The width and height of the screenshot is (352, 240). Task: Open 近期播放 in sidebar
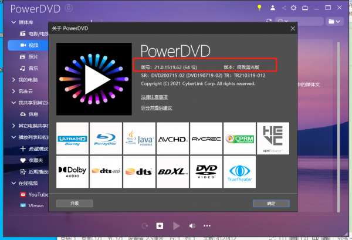click(x=34, y=172)
